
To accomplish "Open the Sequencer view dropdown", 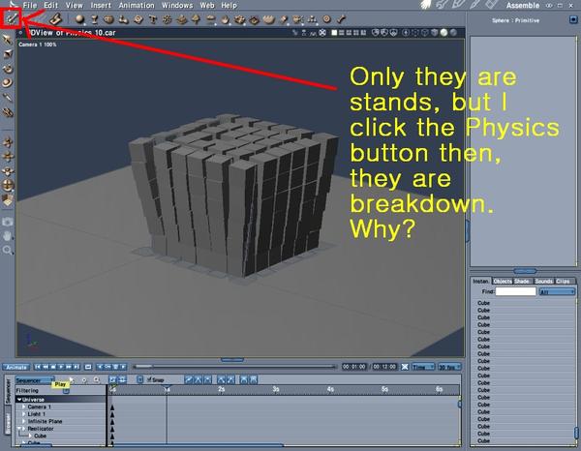I will pos(35,380).
